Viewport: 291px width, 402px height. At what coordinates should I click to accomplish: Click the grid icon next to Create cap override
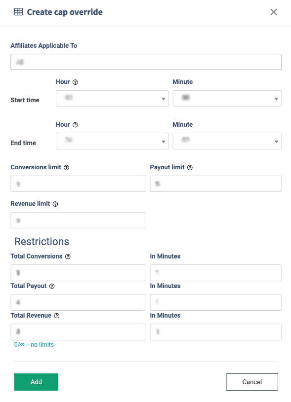(x=18, y=12)
